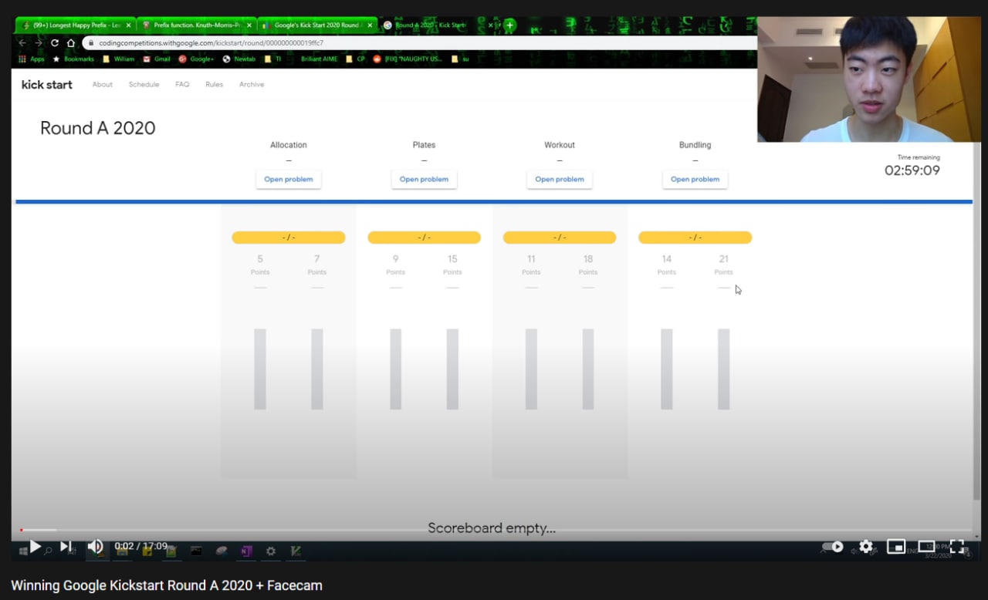988x600 pixels.
Task: Go forward in the browser
Action: pyautogui.click(x=38, y=43)
